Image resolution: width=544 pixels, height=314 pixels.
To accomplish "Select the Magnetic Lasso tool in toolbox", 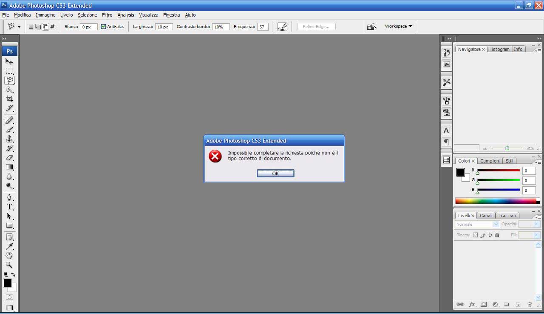I will tap(9, 80).
